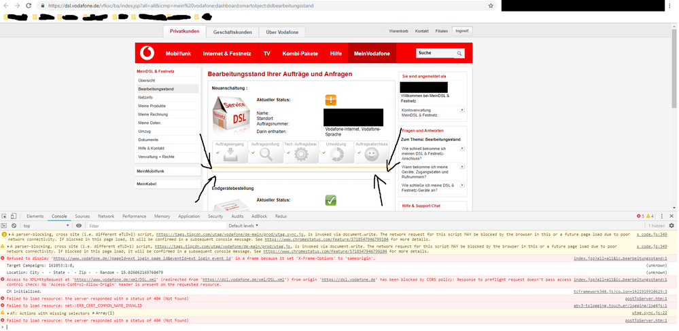Click the search magnifier icon in Suche box
Image resolution: width=679 pixels, height=331 pixels.
459,54
